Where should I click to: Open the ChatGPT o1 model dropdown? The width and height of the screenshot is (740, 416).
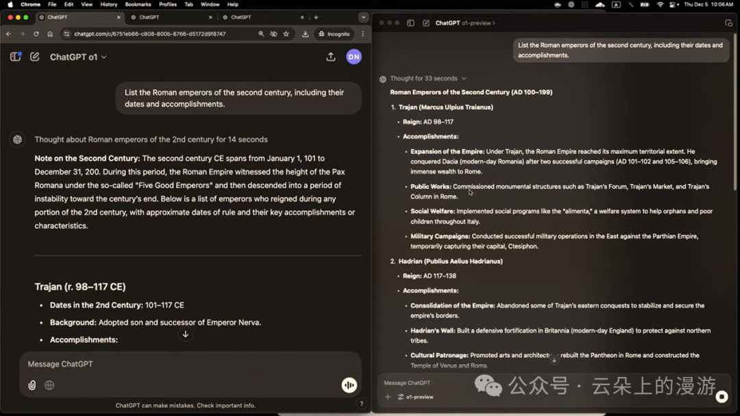(78, 57)
